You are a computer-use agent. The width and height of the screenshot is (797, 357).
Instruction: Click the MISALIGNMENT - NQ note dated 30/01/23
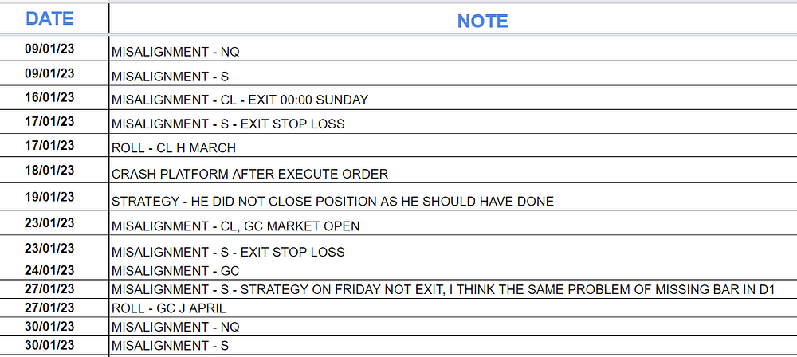tap(175, 327)
